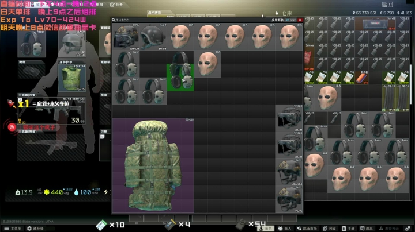Image resolution: width=415 pixels, height=232 pixels.
Task: Select the weapon case in stash top row
Action: [375, 24]
